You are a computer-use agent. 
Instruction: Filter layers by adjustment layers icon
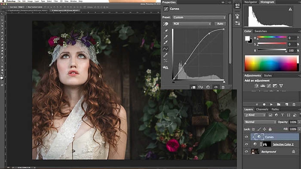click(276, 115)
